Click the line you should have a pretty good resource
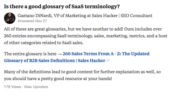 click(x=58, y=79)
